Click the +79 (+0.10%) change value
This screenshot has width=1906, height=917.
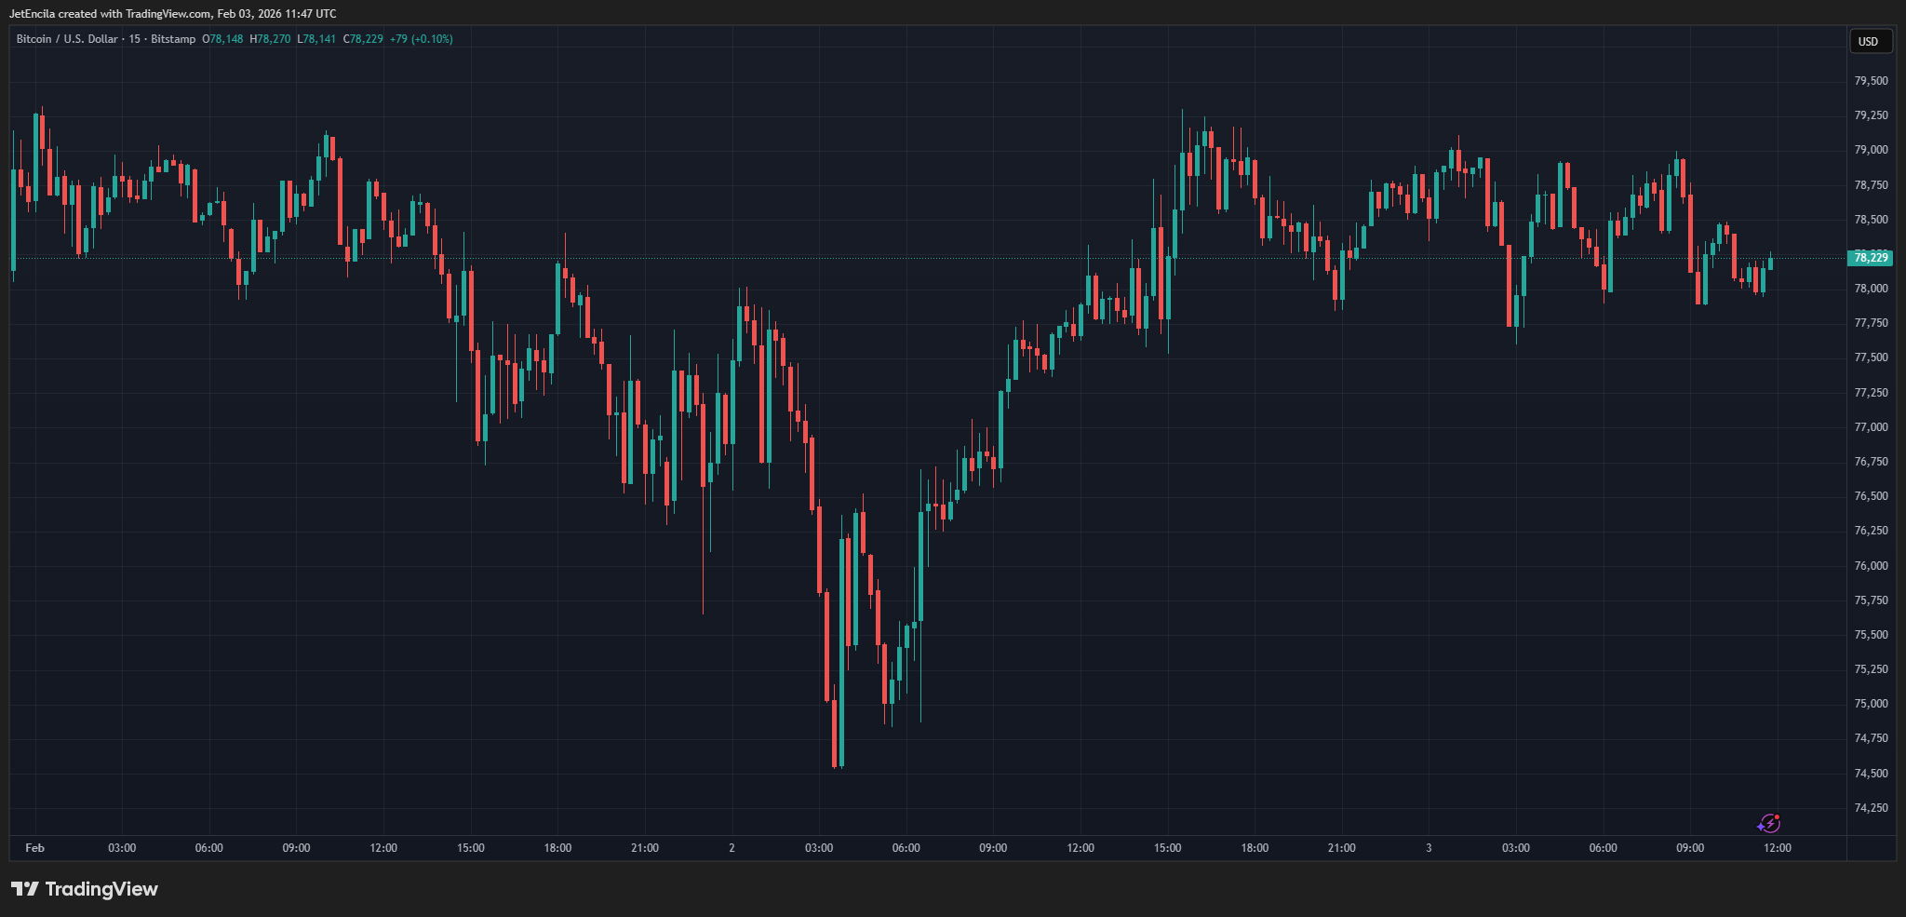422,39
